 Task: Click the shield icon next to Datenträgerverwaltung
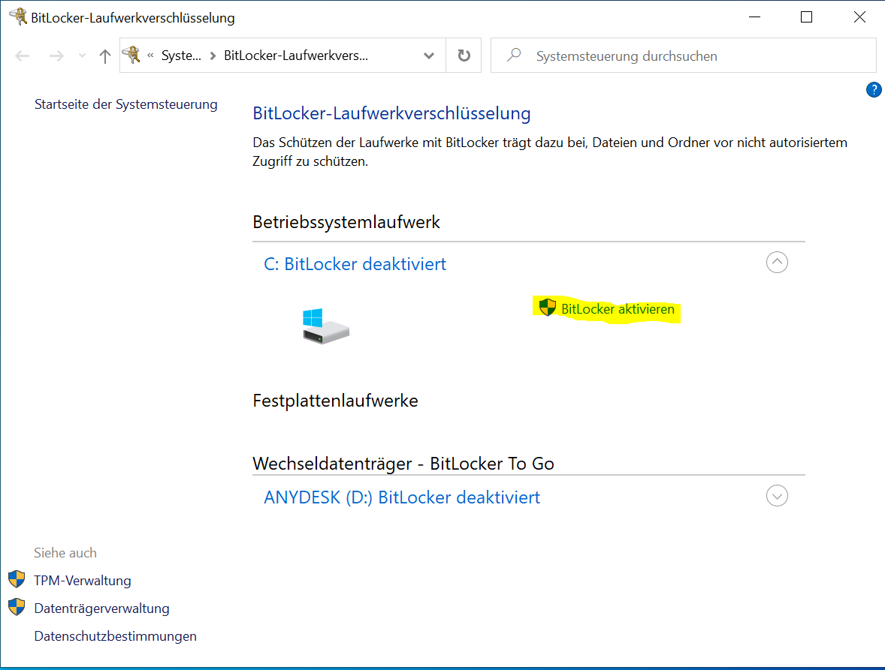[17, 607]
